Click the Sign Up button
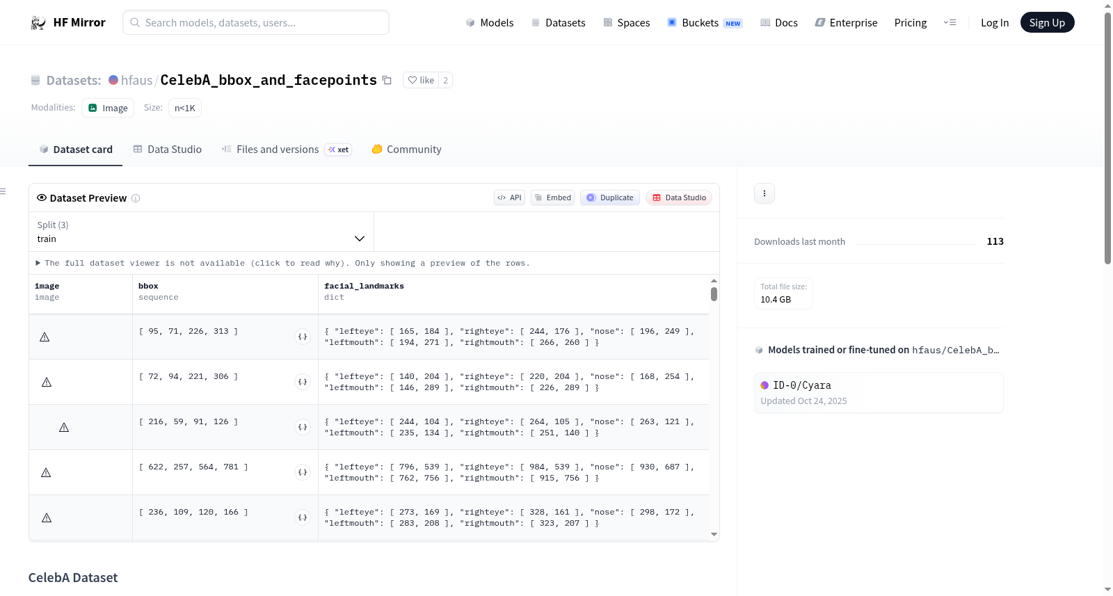1113x596 pixels. (x=1047, y=23)
